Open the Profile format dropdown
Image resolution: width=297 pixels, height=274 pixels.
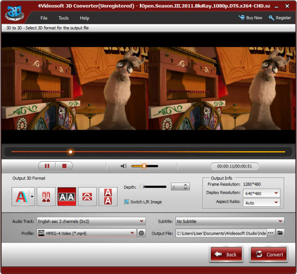[x=87, y=233]
